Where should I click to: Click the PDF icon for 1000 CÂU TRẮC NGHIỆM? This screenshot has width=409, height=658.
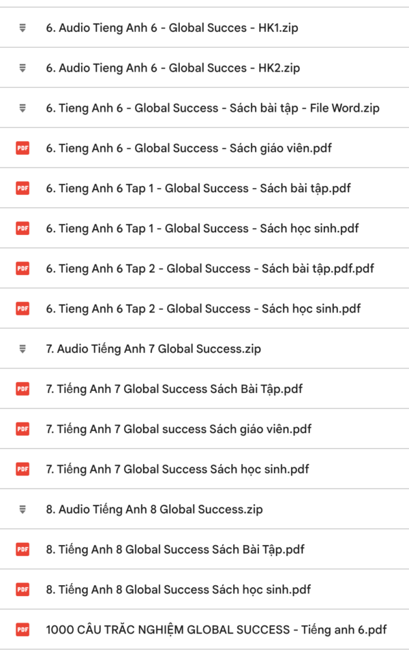(x=22, y=629)
